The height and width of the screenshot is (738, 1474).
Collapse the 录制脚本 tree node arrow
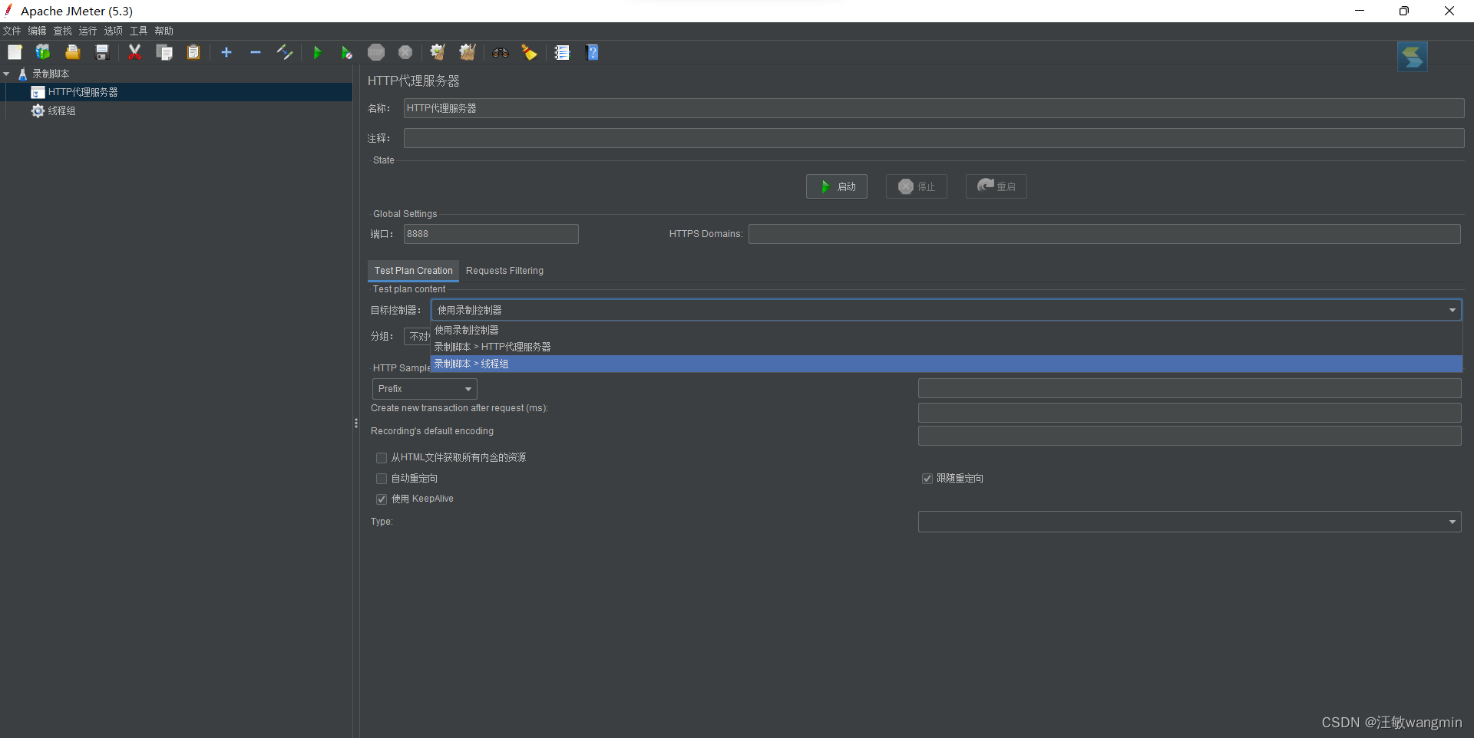tap(7, 74)
